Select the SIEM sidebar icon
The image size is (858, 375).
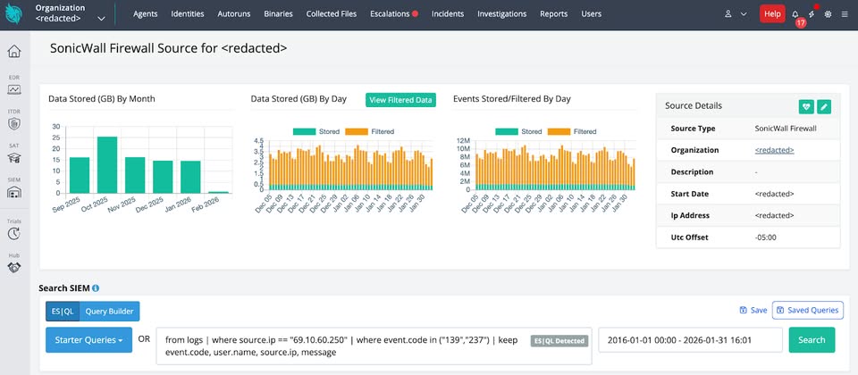pyautogui.click(x=14, y=188)
